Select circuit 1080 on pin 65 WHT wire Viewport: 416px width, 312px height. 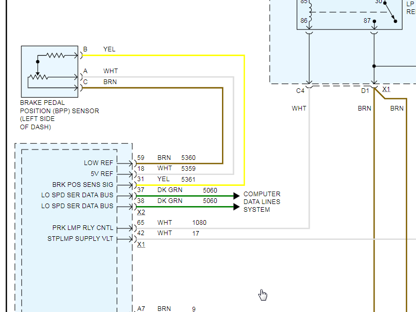[199, 223]
